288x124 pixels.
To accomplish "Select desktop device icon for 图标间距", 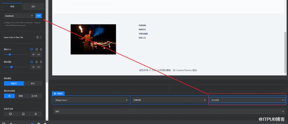I will tap(32, 62).
